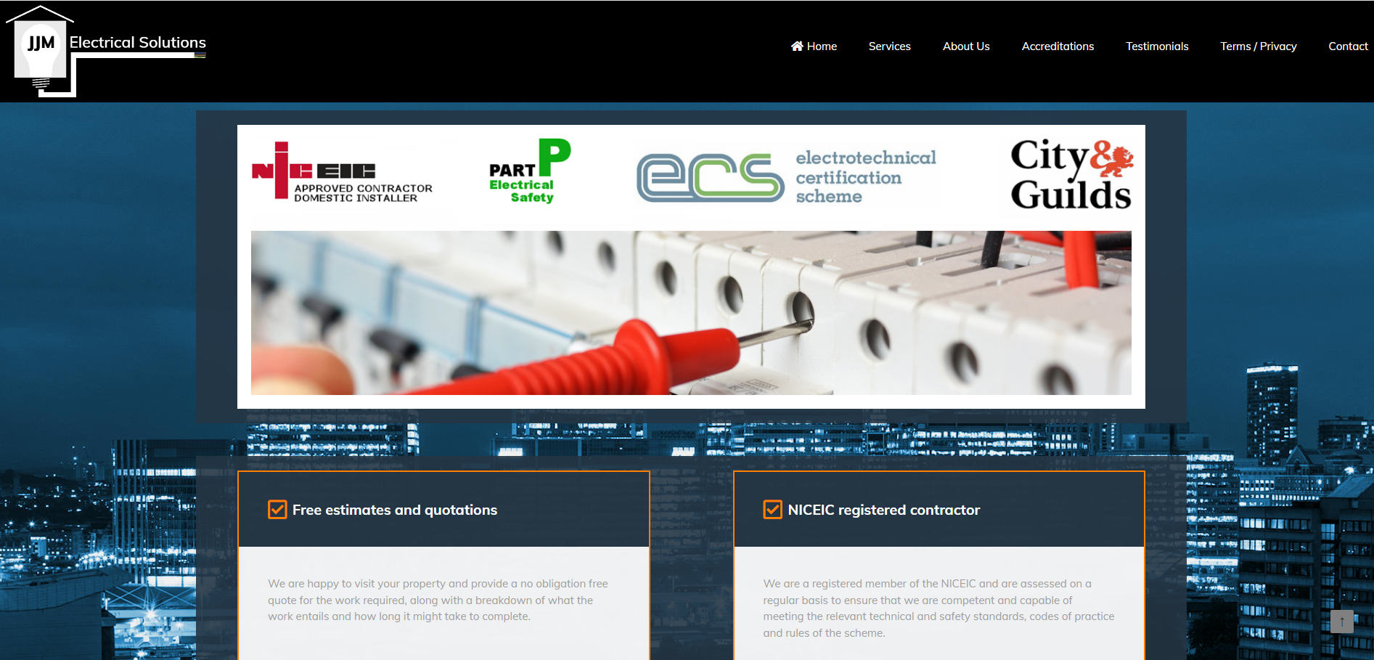Click the scroll-to-top arrow button
The width and height of the screenshot is (1374, 660).
[1342, 622]
